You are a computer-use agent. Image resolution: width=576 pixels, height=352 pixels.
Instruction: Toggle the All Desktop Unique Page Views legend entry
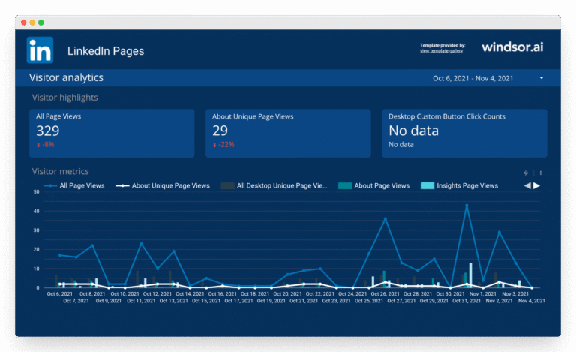274,186
